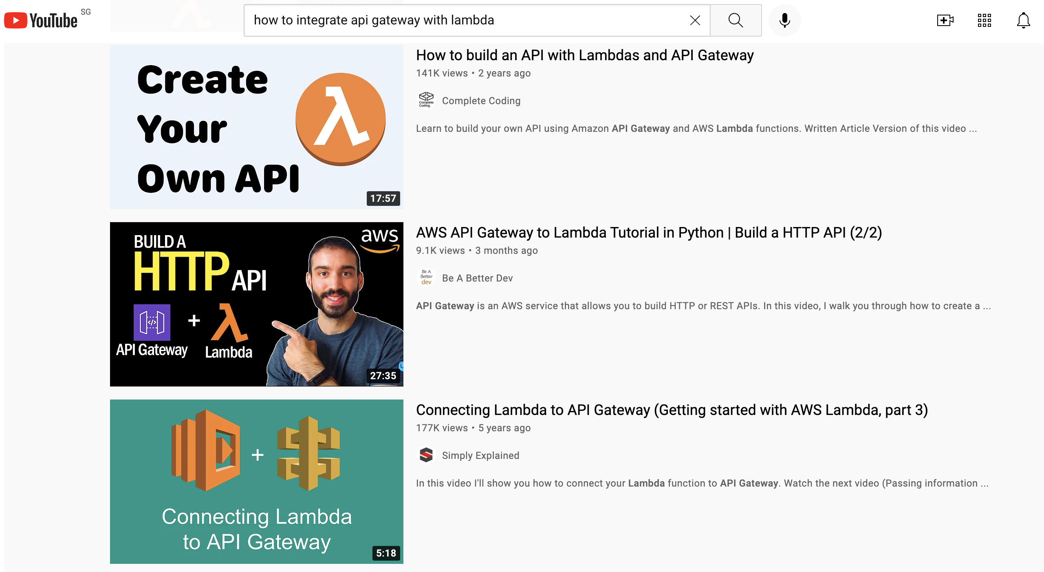Click the magnifier search button
The height and width of the screenshot is (572, 1044).
(736, 20)
